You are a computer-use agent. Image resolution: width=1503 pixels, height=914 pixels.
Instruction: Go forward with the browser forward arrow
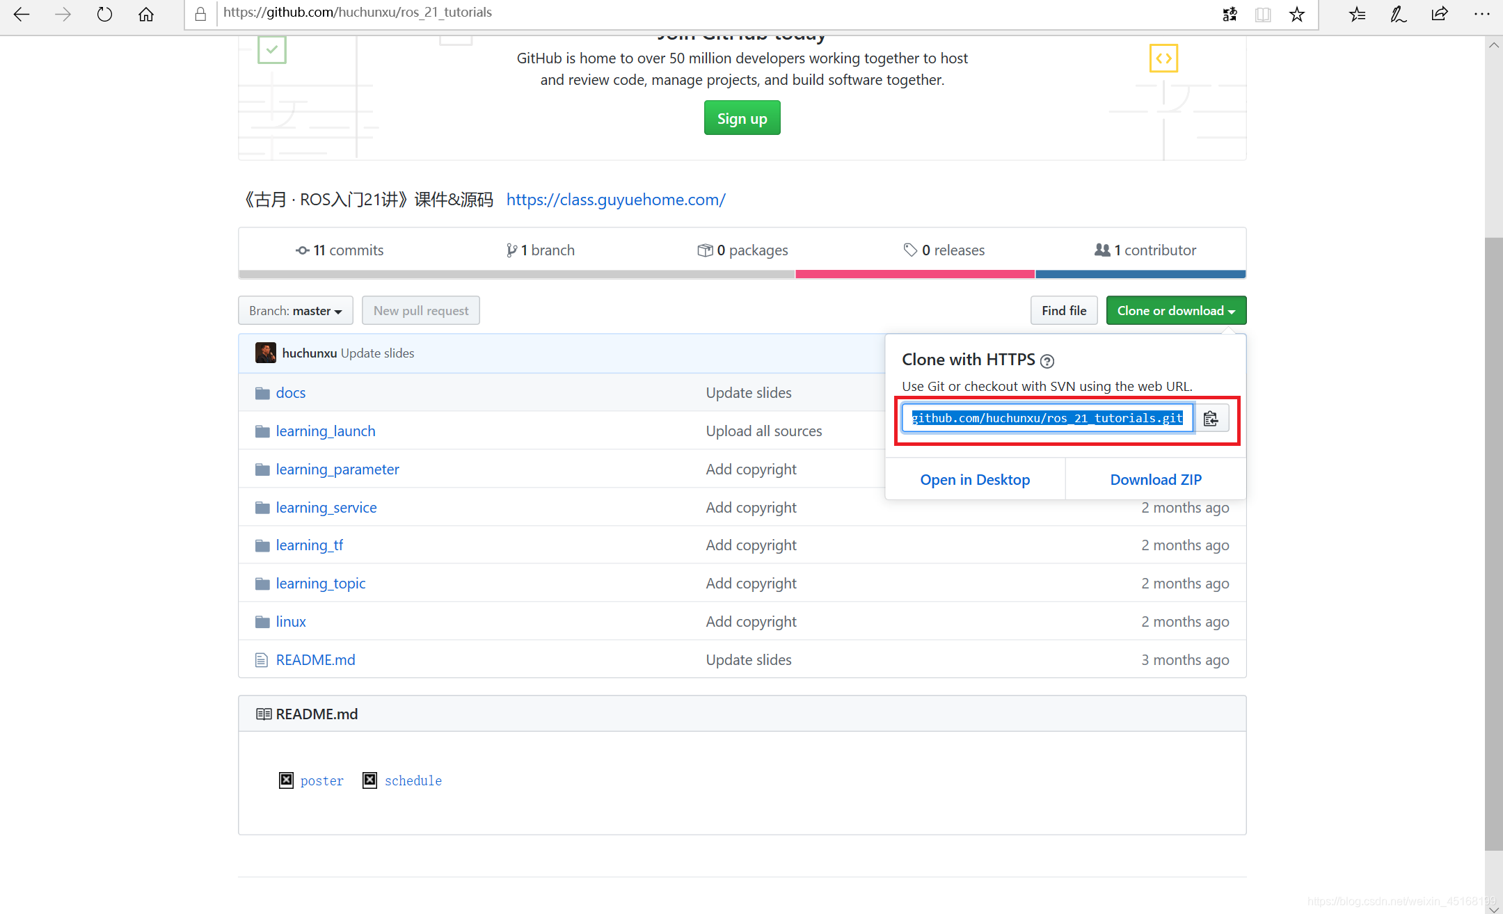63,14
